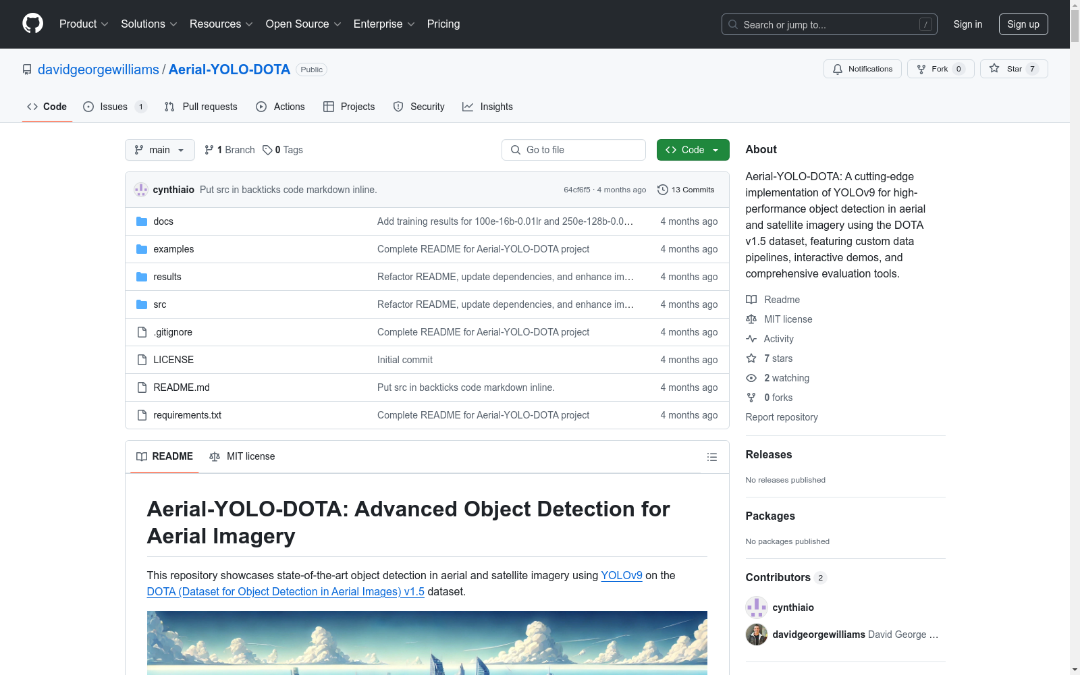The image size is (1080, 675).
Task: Open the Contributors heading link
Action: click(x=786, y=577)
